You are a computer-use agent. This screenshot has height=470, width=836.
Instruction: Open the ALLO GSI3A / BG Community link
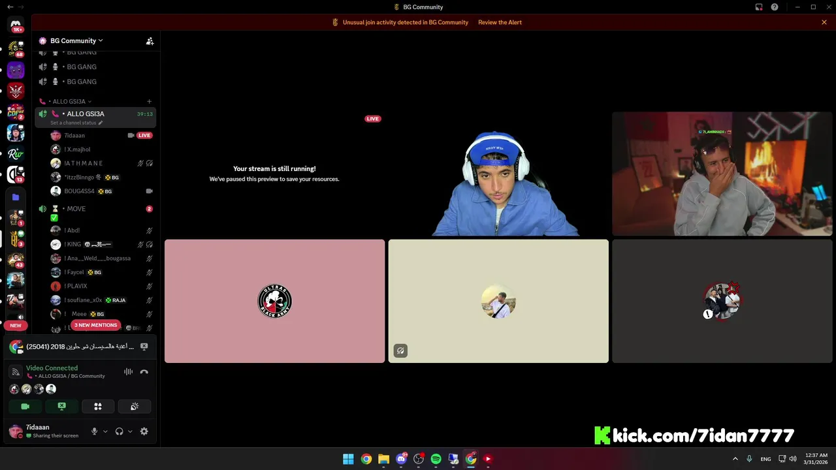point(71,376)
